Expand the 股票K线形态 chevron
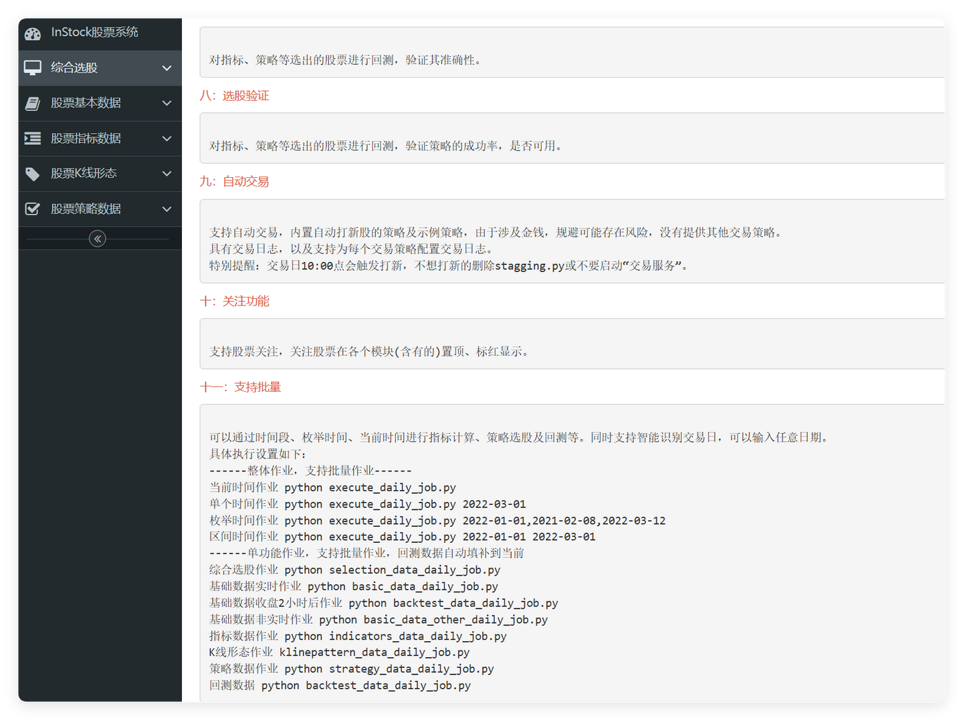Screen dimensions: 963x720 (167, 174)
